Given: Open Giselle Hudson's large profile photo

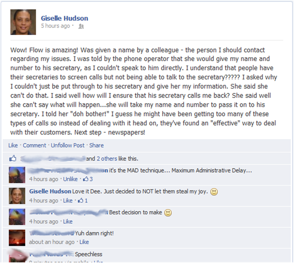Looking at the screenshot, I should tap(23, 22).
